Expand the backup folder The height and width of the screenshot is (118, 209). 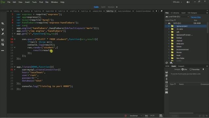tap(169, 38)
